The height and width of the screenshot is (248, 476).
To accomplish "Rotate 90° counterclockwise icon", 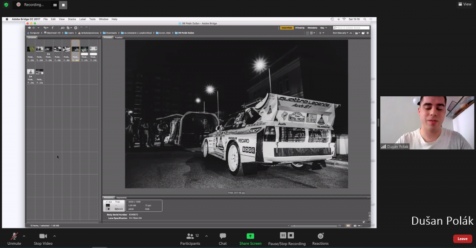I will (x=82, y=27).
